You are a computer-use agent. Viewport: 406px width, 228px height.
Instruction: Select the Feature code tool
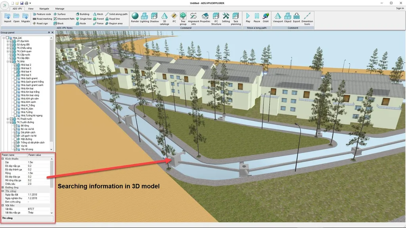(42, 14)
